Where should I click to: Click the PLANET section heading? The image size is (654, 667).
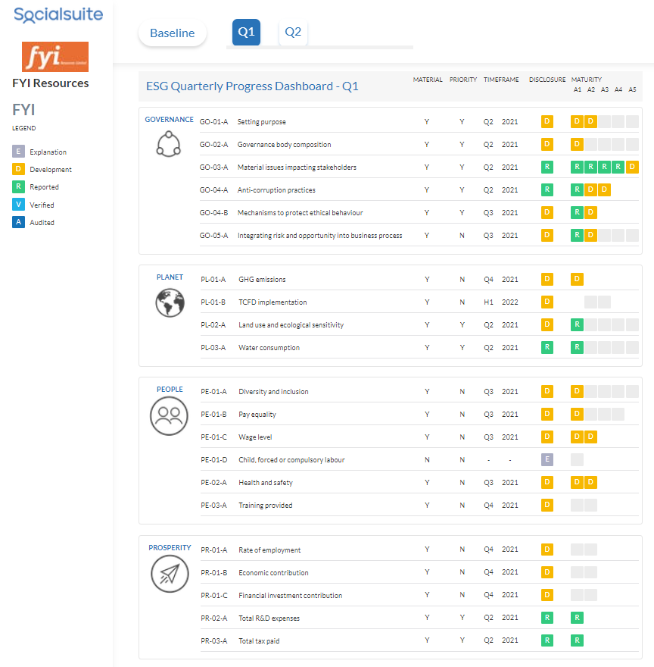coord(170,277)
